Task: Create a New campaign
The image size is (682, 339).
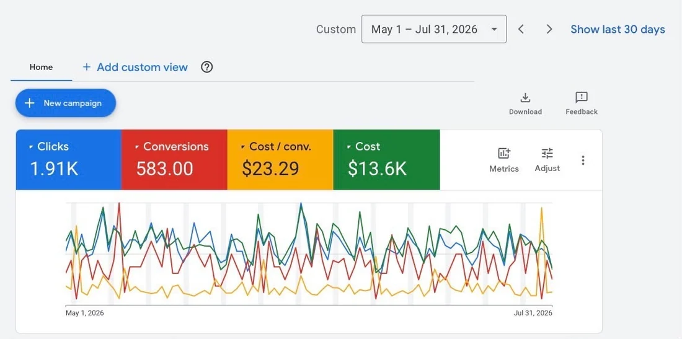Action: click(66, 103)
